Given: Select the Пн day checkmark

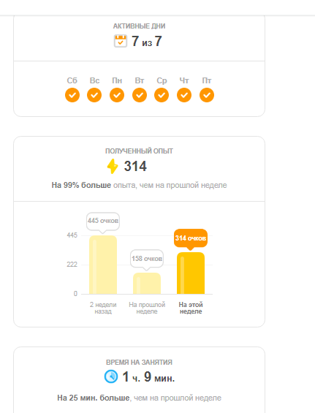Looking at the screenshot, I should (x=117, y=95).
